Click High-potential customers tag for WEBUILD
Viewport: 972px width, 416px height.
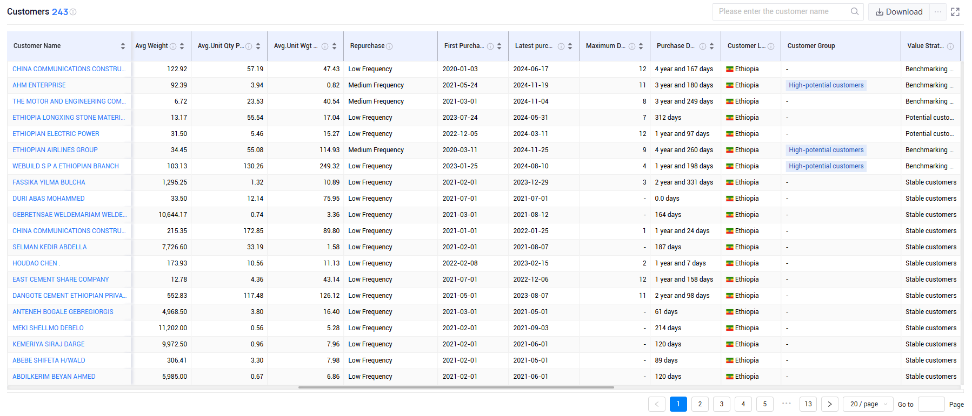point(826,166)
